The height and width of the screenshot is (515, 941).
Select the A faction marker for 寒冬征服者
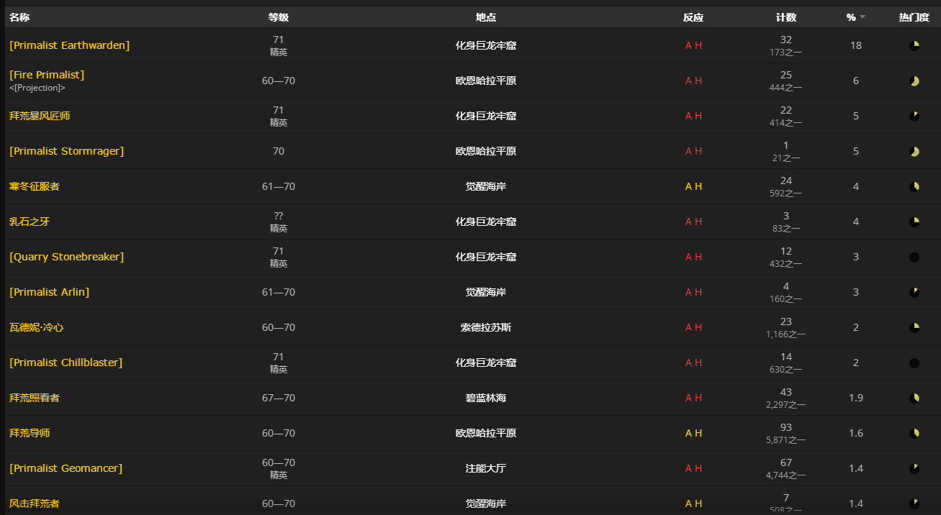tap(688, 186)
